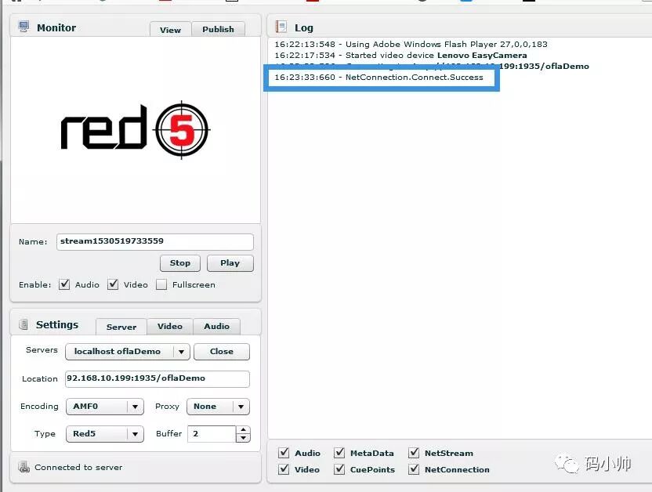This screenshot has height=492, width=652.
Task: Select the Lenovo EasyCamera log line
Action: [401, 56]
